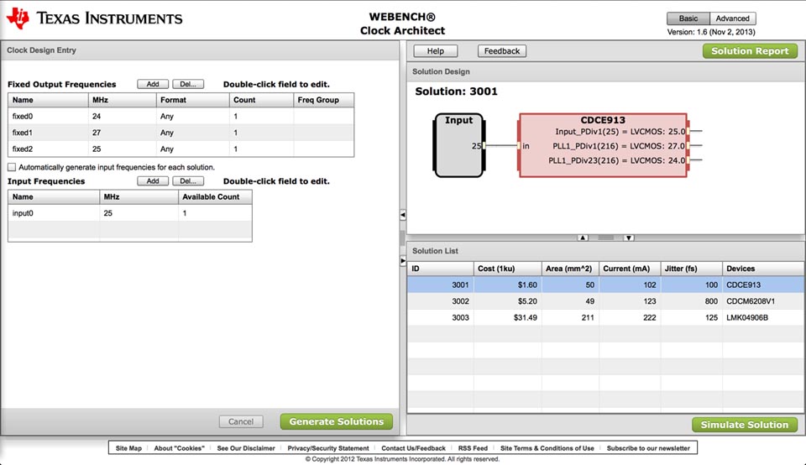806x465 pixels.
Task: Click the Texas Instruments logo
Action: (x=95, y=18)
